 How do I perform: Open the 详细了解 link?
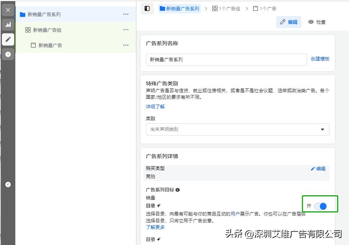[155, 106]
